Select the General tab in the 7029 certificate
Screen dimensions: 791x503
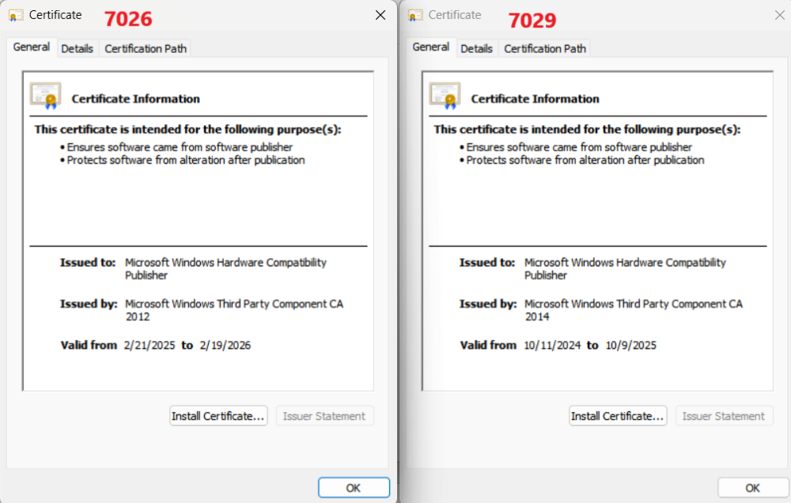coord(431,47)
